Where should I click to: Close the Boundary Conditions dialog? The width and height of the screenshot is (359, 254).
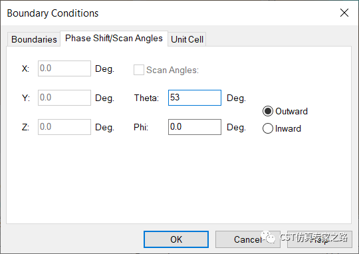point(344,13)
